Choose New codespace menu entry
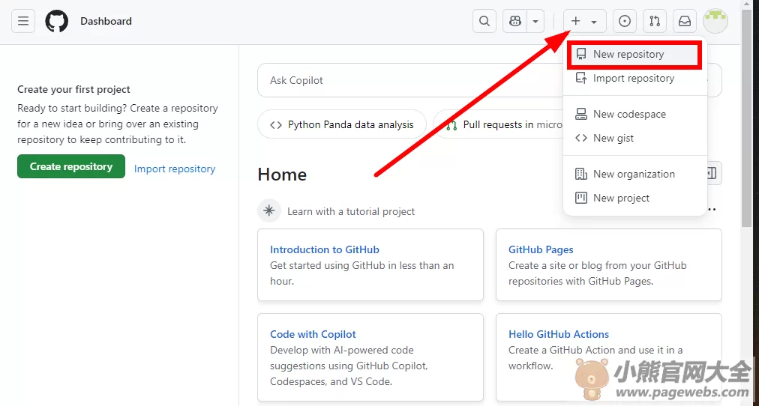 coord(634,114)
